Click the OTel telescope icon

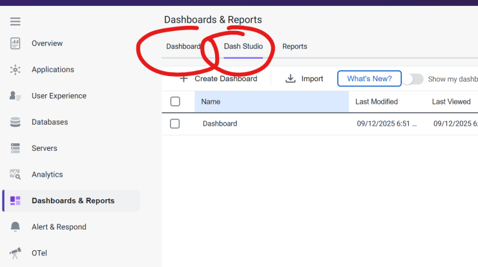click(x=16, y=253)
